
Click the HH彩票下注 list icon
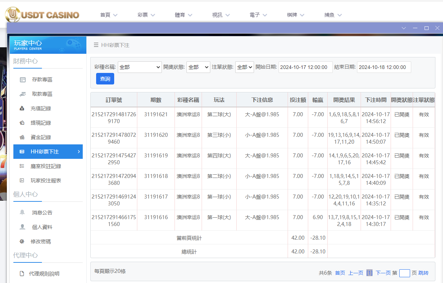coord(22,152)
